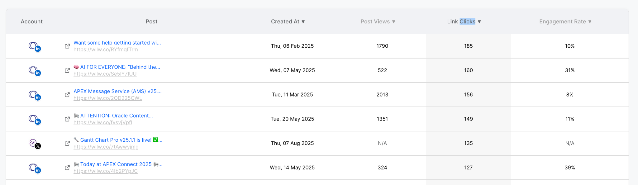
Task: Click external link icon beside APEX Message Service post
Action: pos(67,95)
